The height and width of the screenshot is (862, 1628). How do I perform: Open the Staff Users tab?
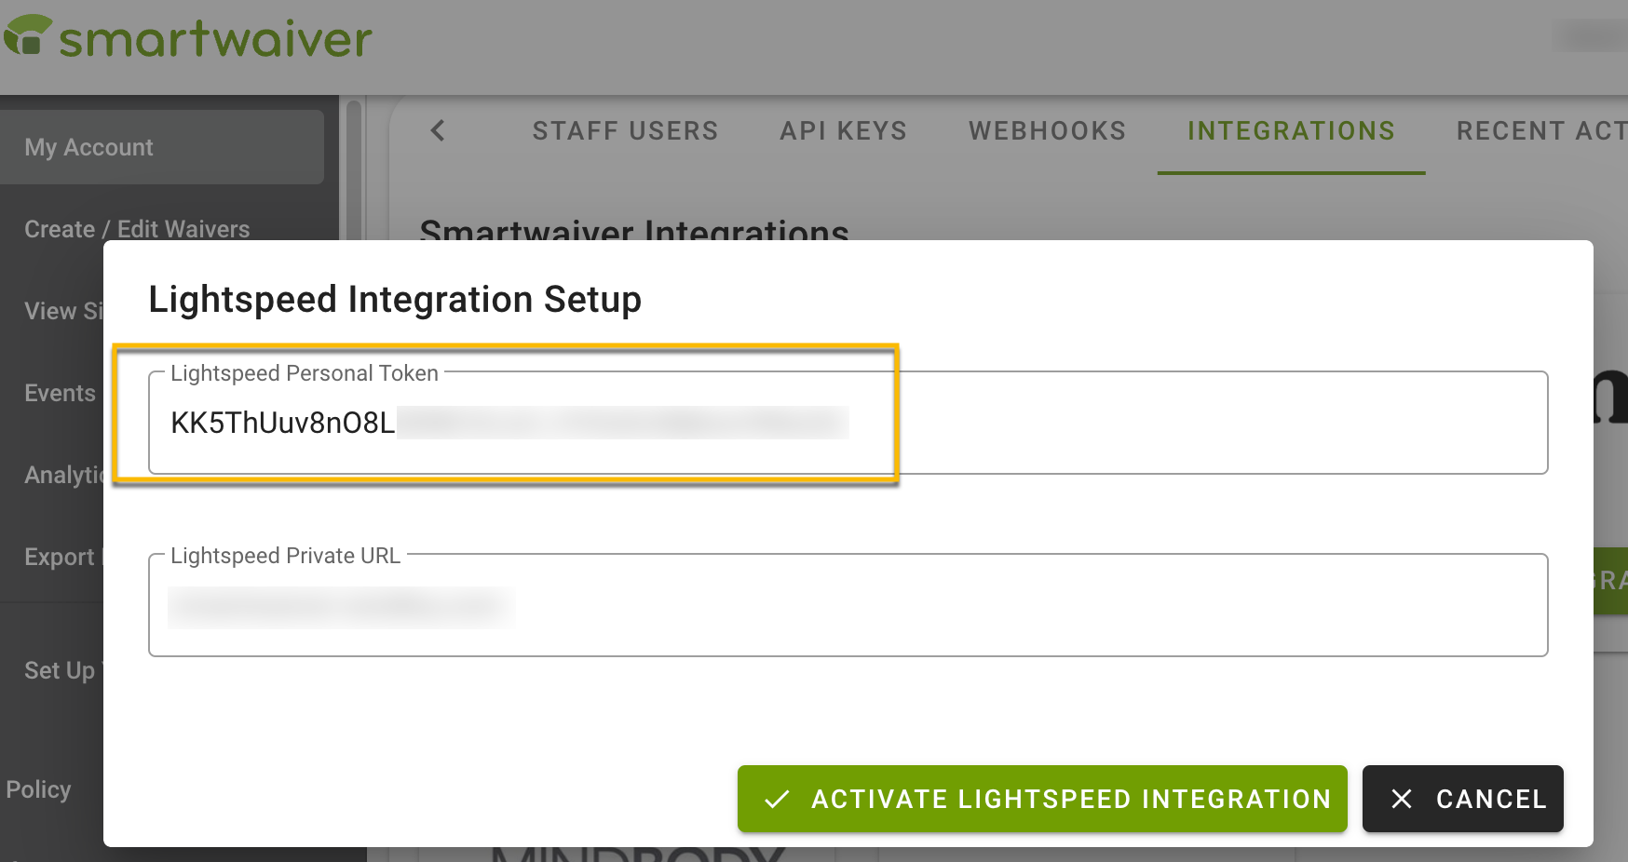(x=625, y=130)
